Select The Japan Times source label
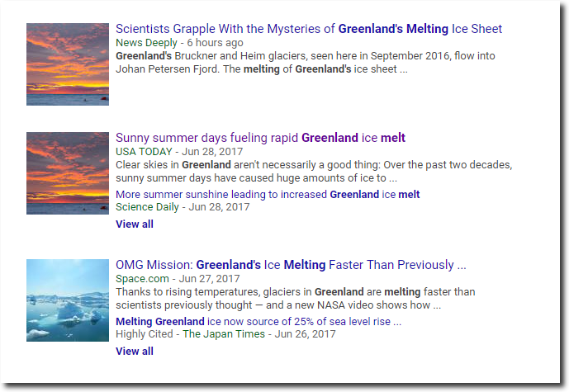 (224, 334)
